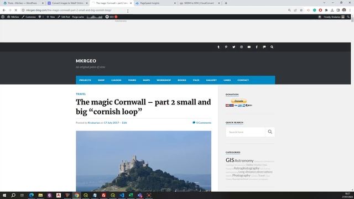Open SHOP in blue navigation menu
The image size is (354, 199).
click(101, 80)
